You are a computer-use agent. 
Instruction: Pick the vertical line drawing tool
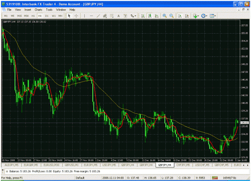click(x=84, y=16)
